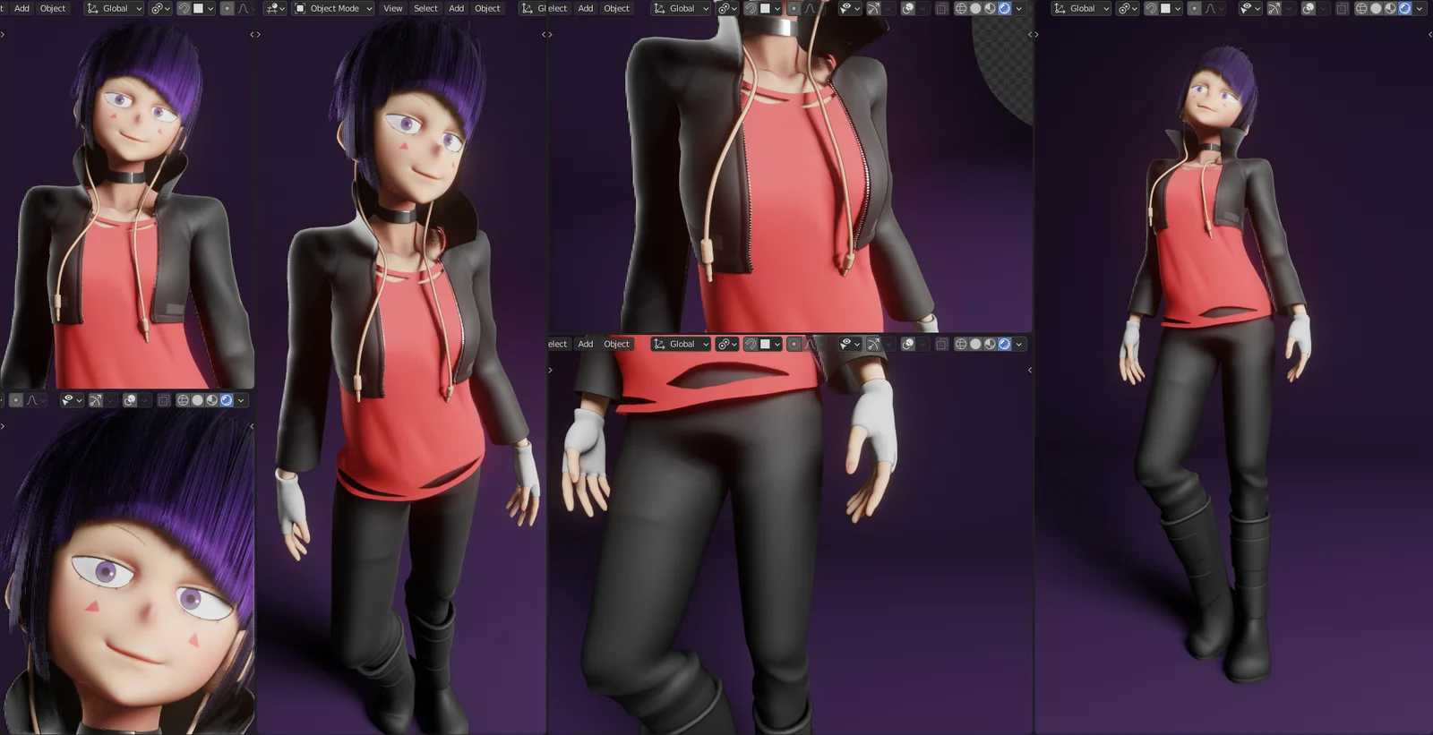
Task: Open Global orientation dropdown in top torso viewport
Action: coord(682,8)
